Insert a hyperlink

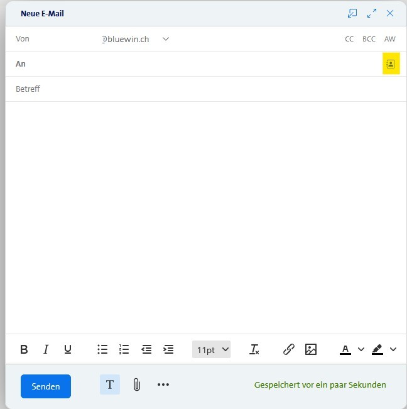coord(289,349)
